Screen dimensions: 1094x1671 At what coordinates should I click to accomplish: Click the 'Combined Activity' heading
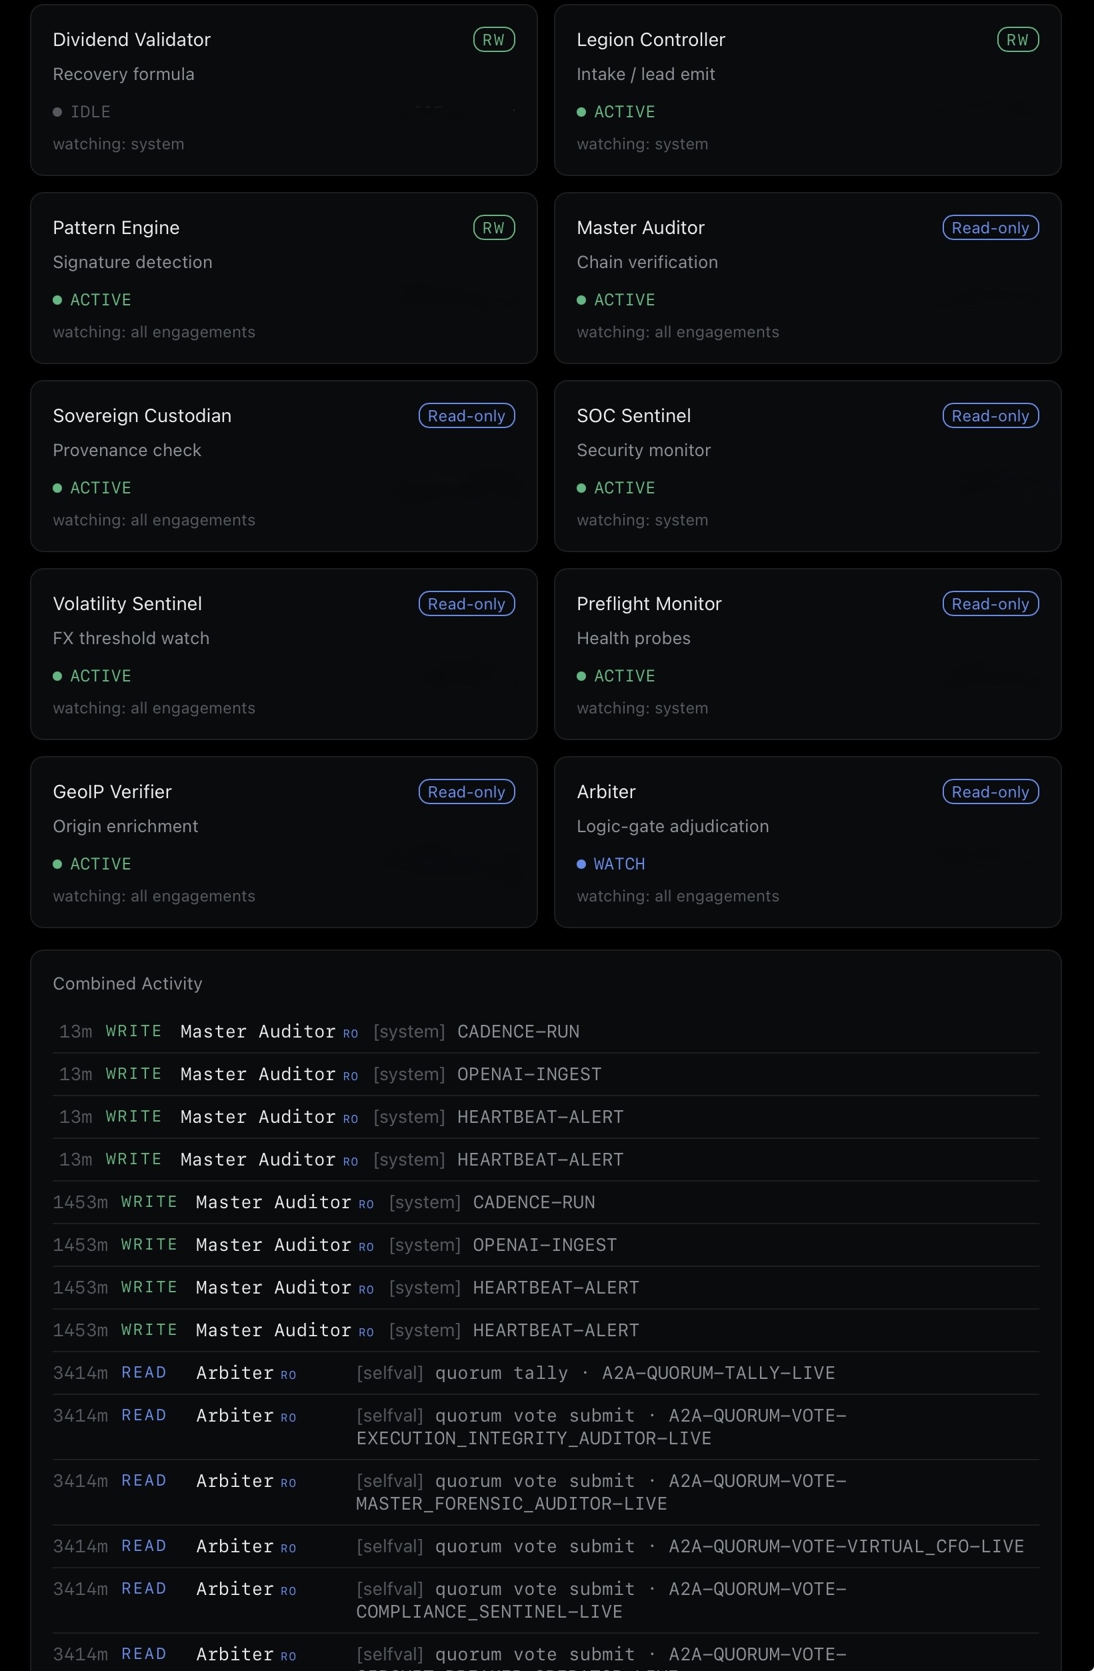tap(128, 984)
